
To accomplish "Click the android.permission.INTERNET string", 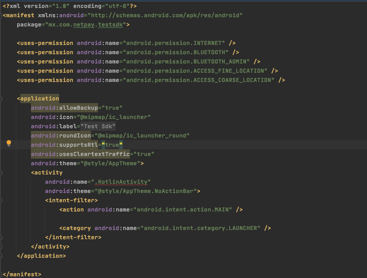I will pos(174,43).
